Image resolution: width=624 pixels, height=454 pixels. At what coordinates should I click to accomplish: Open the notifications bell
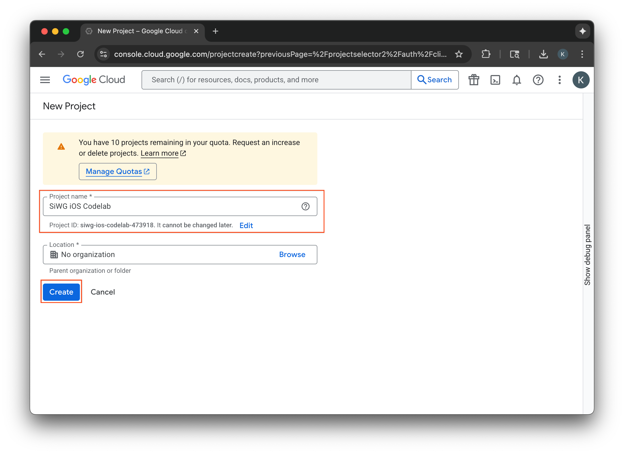(x=517, y=80)
